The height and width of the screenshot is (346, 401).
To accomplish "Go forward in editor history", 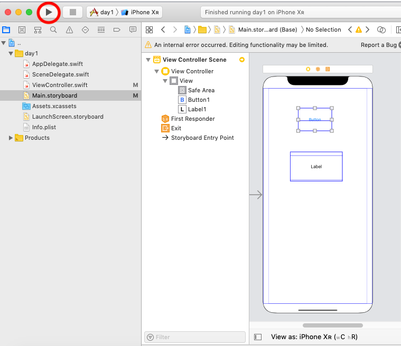I will pos(175,30).
